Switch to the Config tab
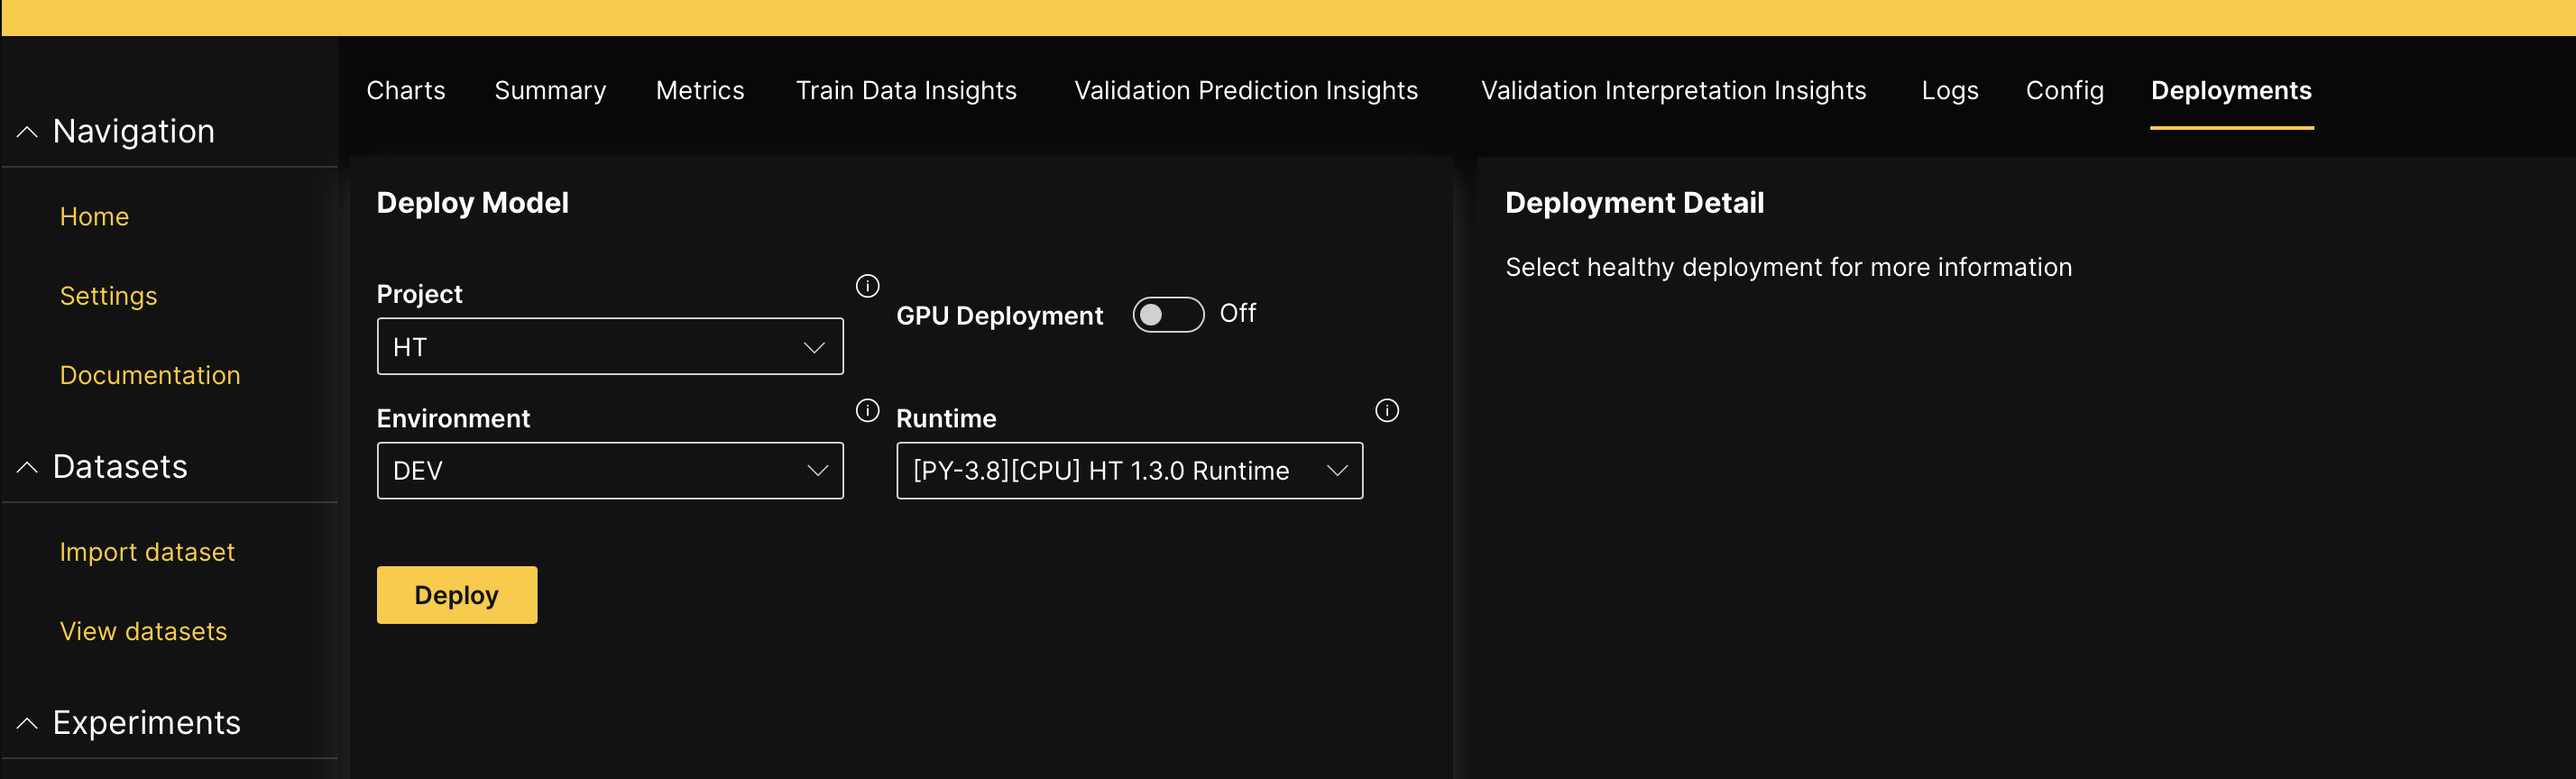 2064,90
